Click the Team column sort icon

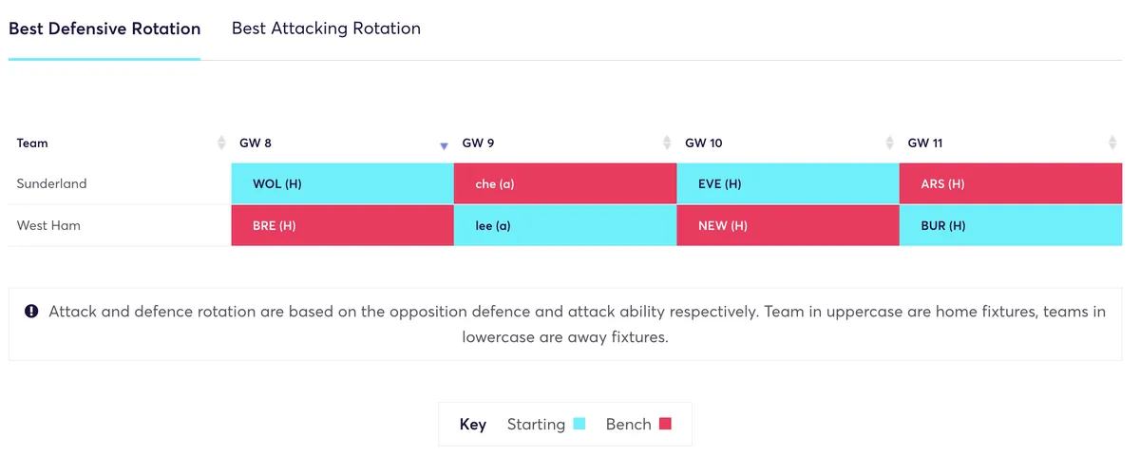(x=221, y=143)
